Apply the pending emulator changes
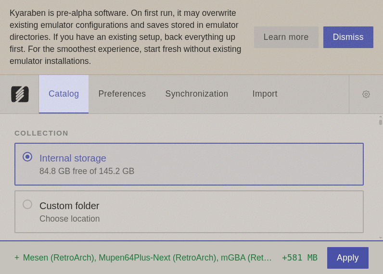Image resolution: width=383 pixels, height=274 pixels. click(347, 258)
